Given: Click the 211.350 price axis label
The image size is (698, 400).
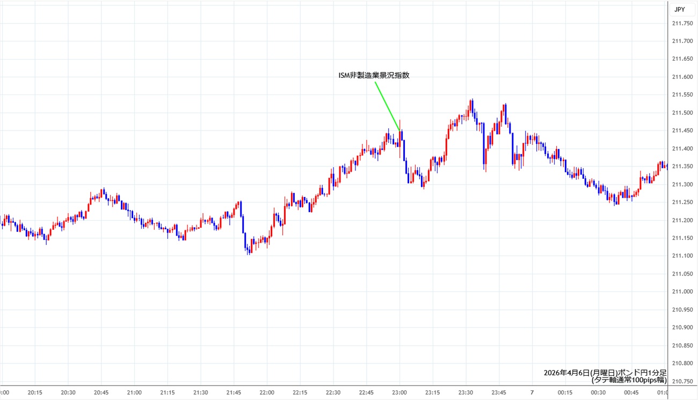Looking at the screenshot, I should [x=681, y=166].
